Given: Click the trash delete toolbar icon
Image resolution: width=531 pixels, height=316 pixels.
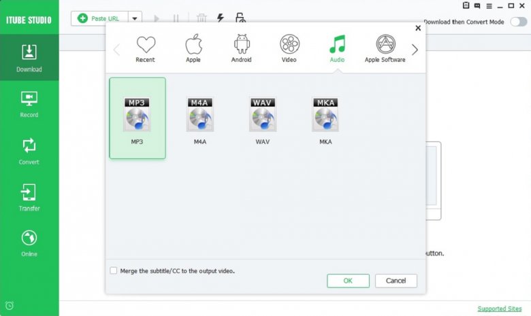Looking at the screenshot, I should point(202,18).
